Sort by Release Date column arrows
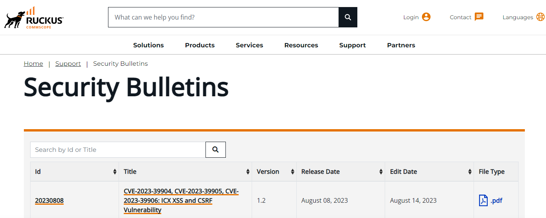 pyautogui.click(x=381, y=172)
